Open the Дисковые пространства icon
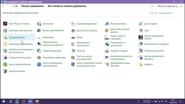 (x=5, y=30)
